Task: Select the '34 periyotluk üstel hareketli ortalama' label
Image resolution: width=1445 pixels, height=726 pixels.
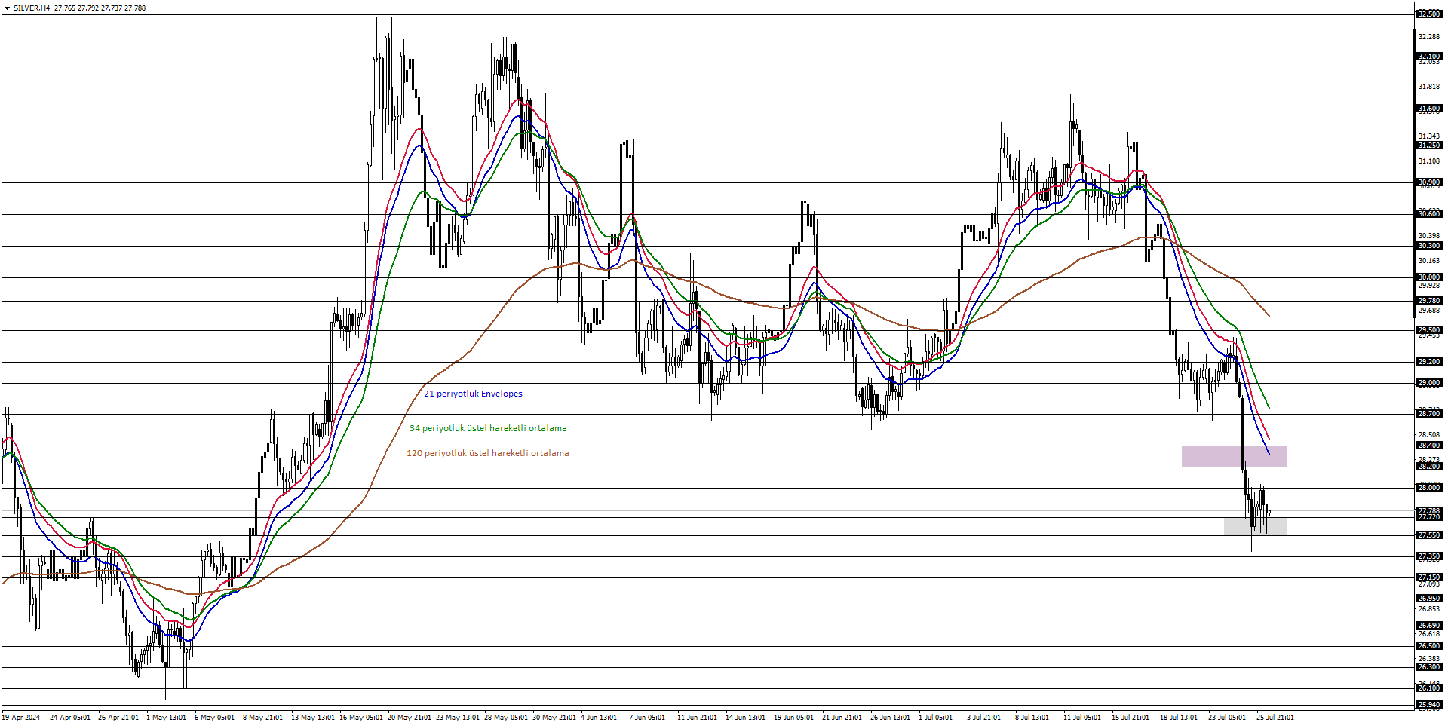Action: click(488, 428)
